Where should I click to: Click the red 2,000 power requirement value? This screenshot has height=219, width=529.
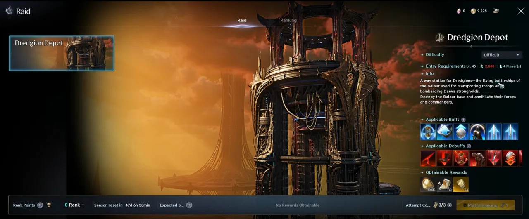pos(489,66)
